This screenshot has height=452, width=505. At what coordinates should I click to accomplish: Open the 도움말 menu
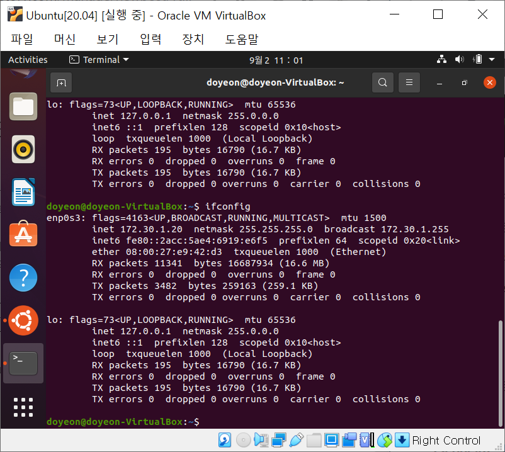(242, 39)
